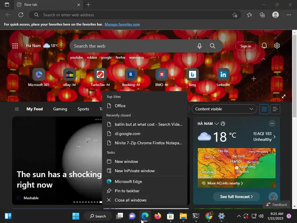This screenshot has height=223, width=297.
Task: Add this page to favorites star icon
Action: click(235, 15)
